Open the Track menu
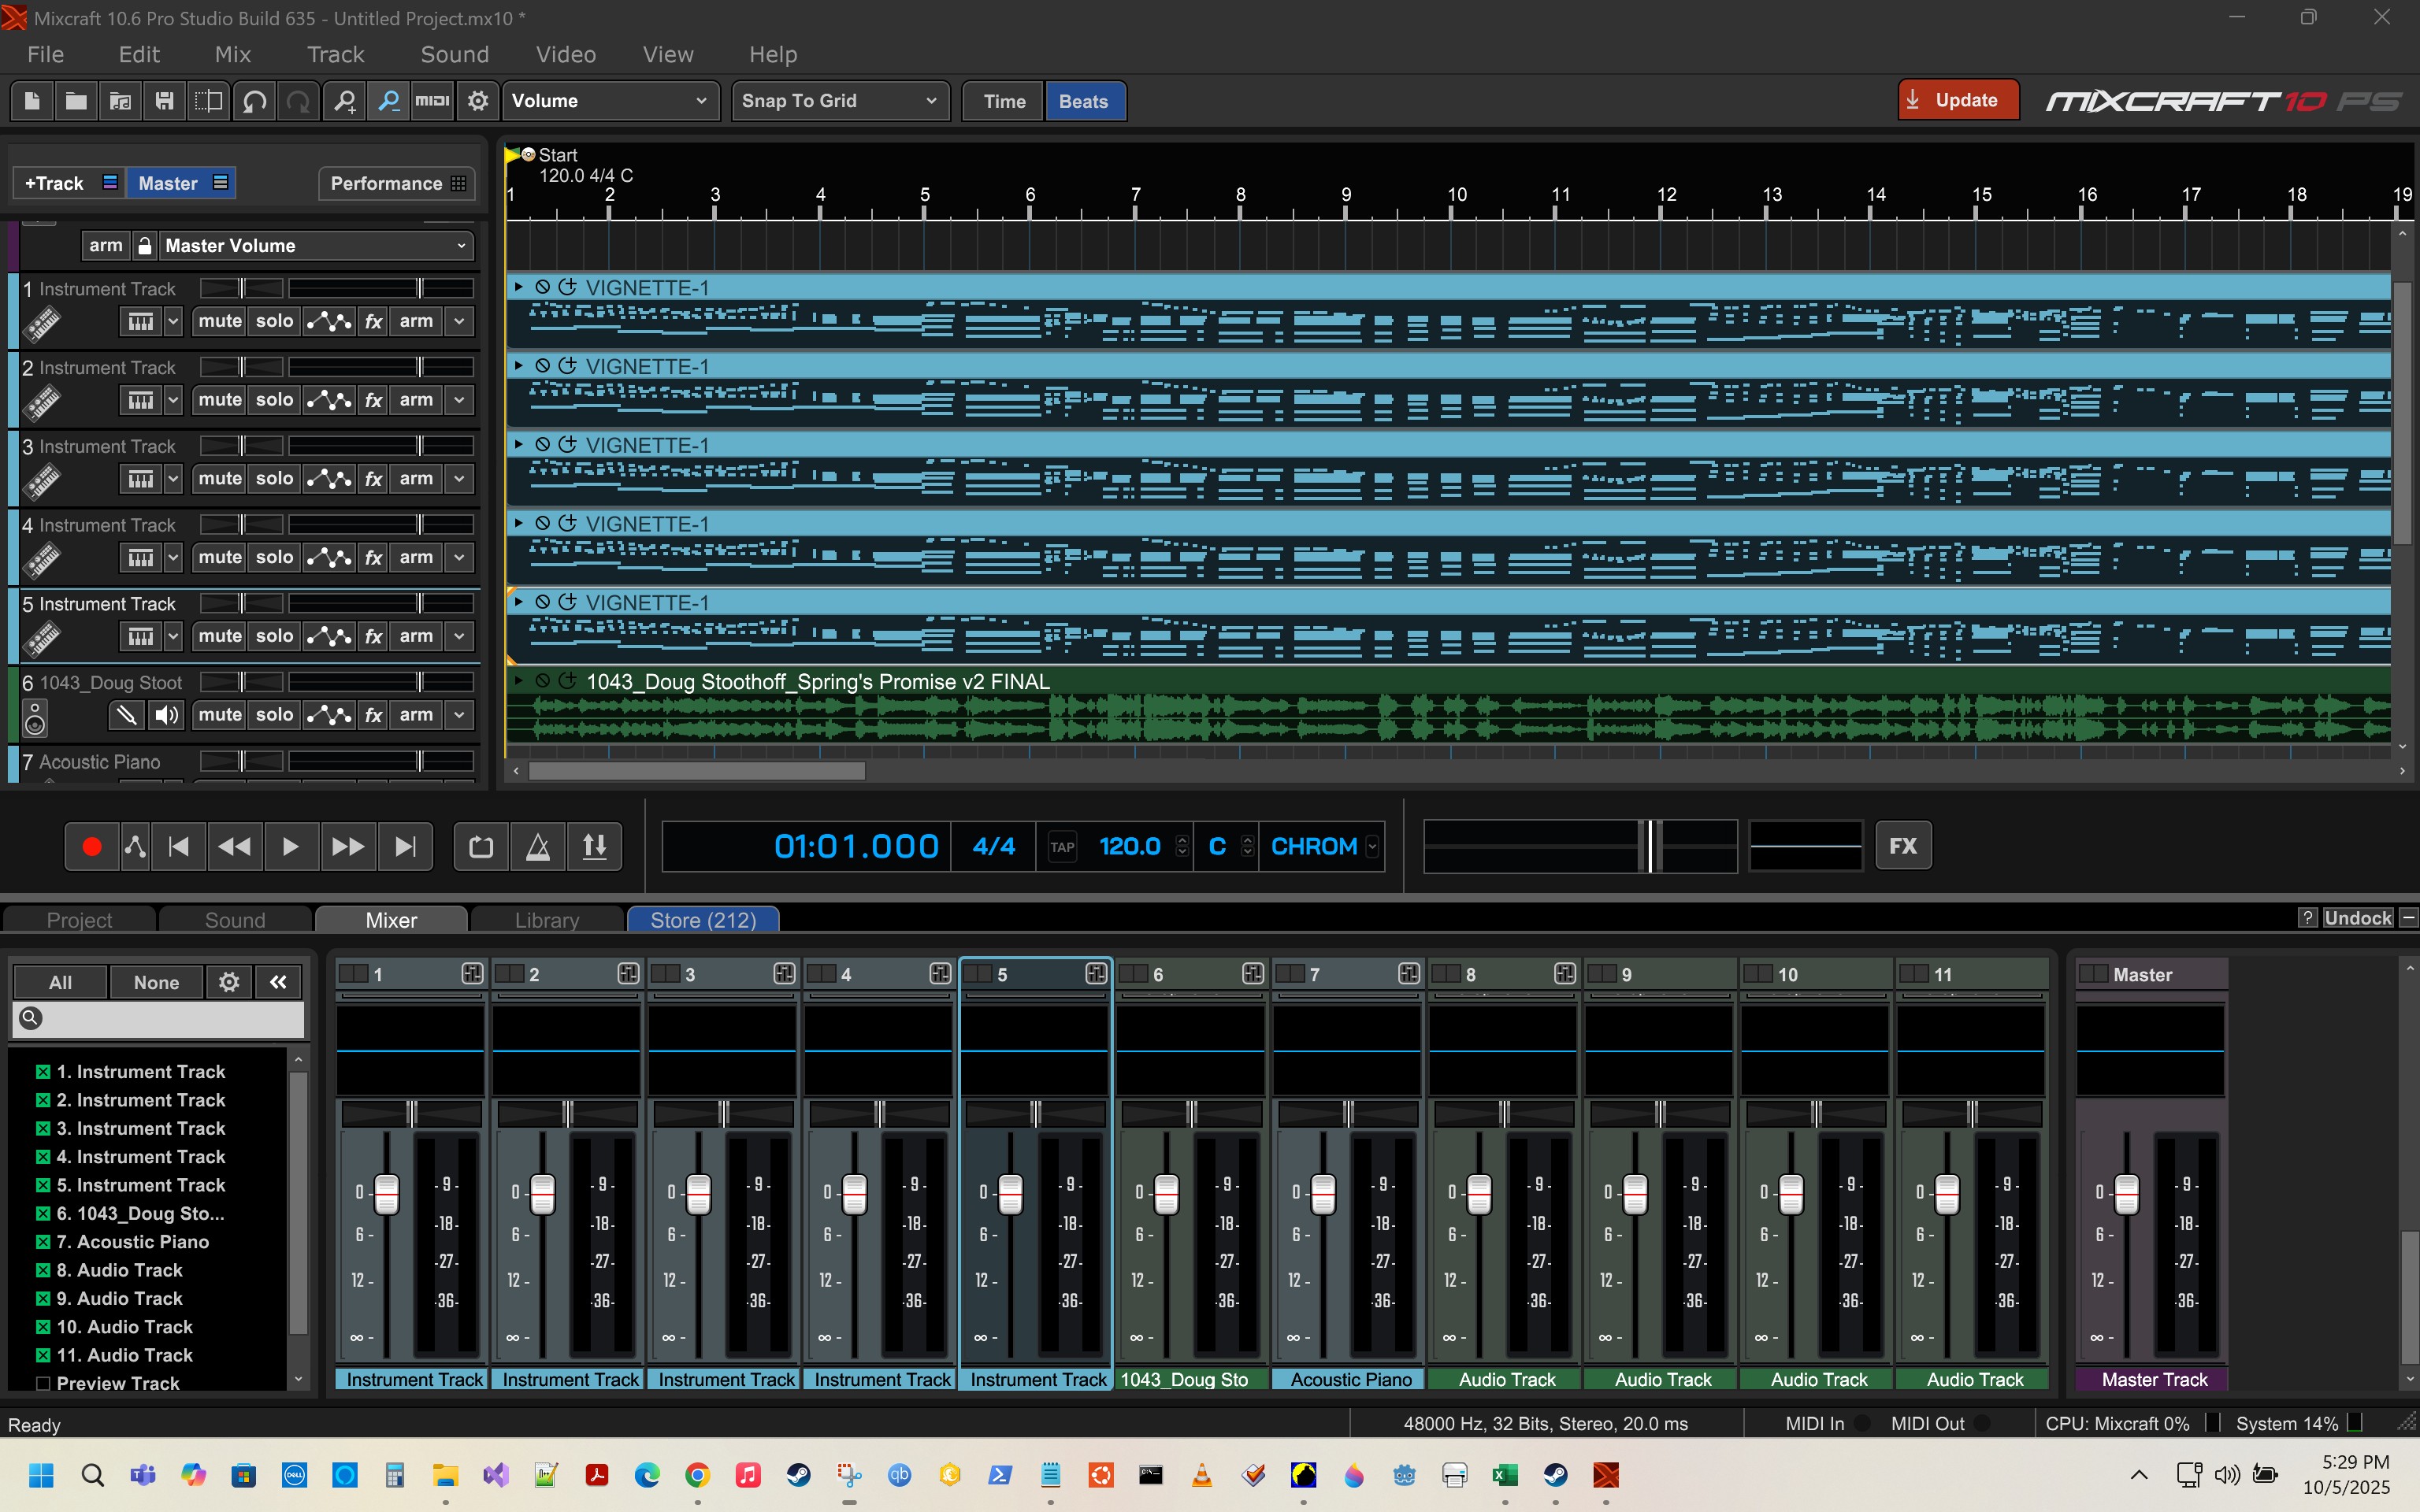Viewport: 2420px width, 1512px height. tap(335, 55)
